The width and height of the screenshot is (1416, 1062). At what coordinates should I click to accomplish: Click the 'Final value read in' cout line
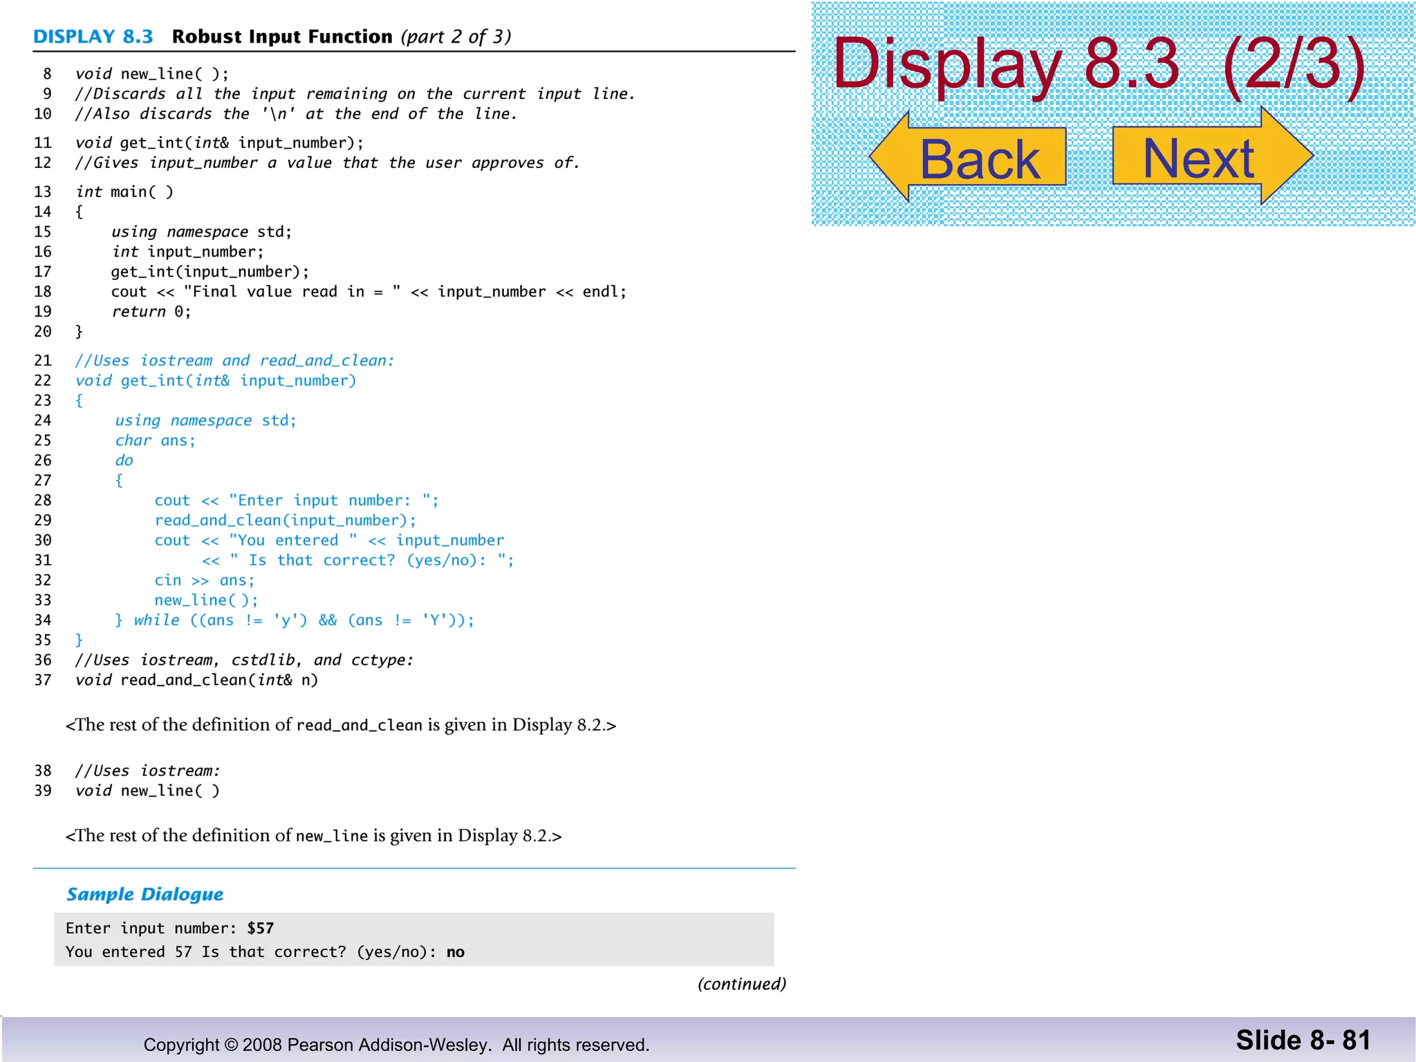coord(369,292)
